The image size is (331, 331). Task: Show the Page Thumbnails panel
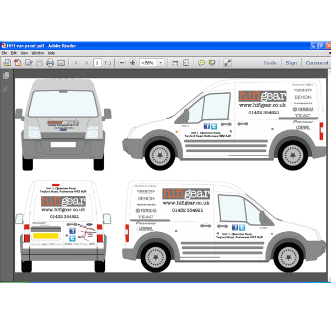(6, 76)
